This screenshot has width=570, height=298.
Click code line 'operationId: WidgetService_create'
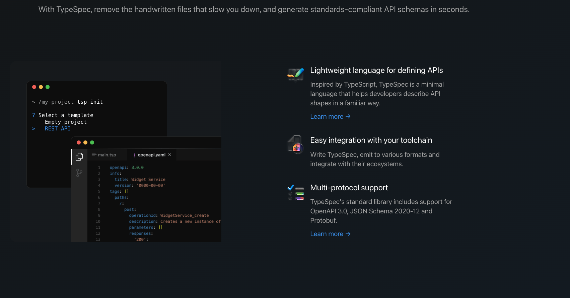click(x=169, y=215)
